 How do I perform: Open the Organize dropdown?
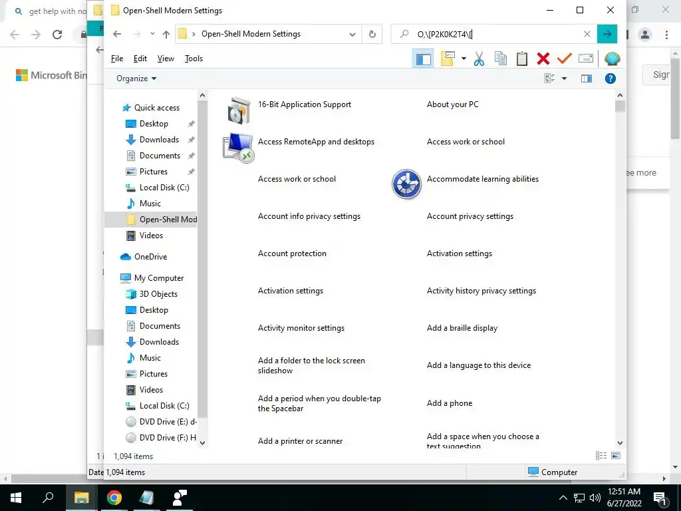click(136, 79)
